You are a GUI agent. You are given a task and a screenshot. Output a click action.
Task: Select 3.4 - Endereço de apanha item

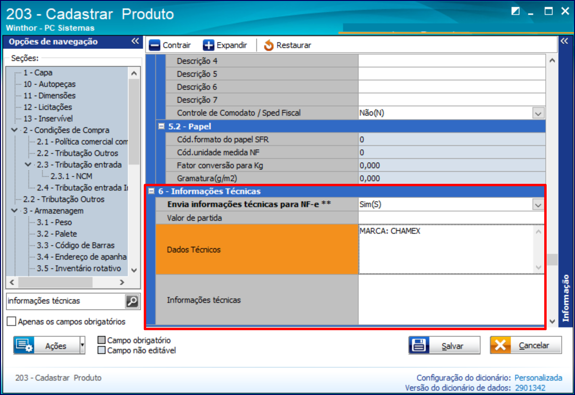pos(81,257)
